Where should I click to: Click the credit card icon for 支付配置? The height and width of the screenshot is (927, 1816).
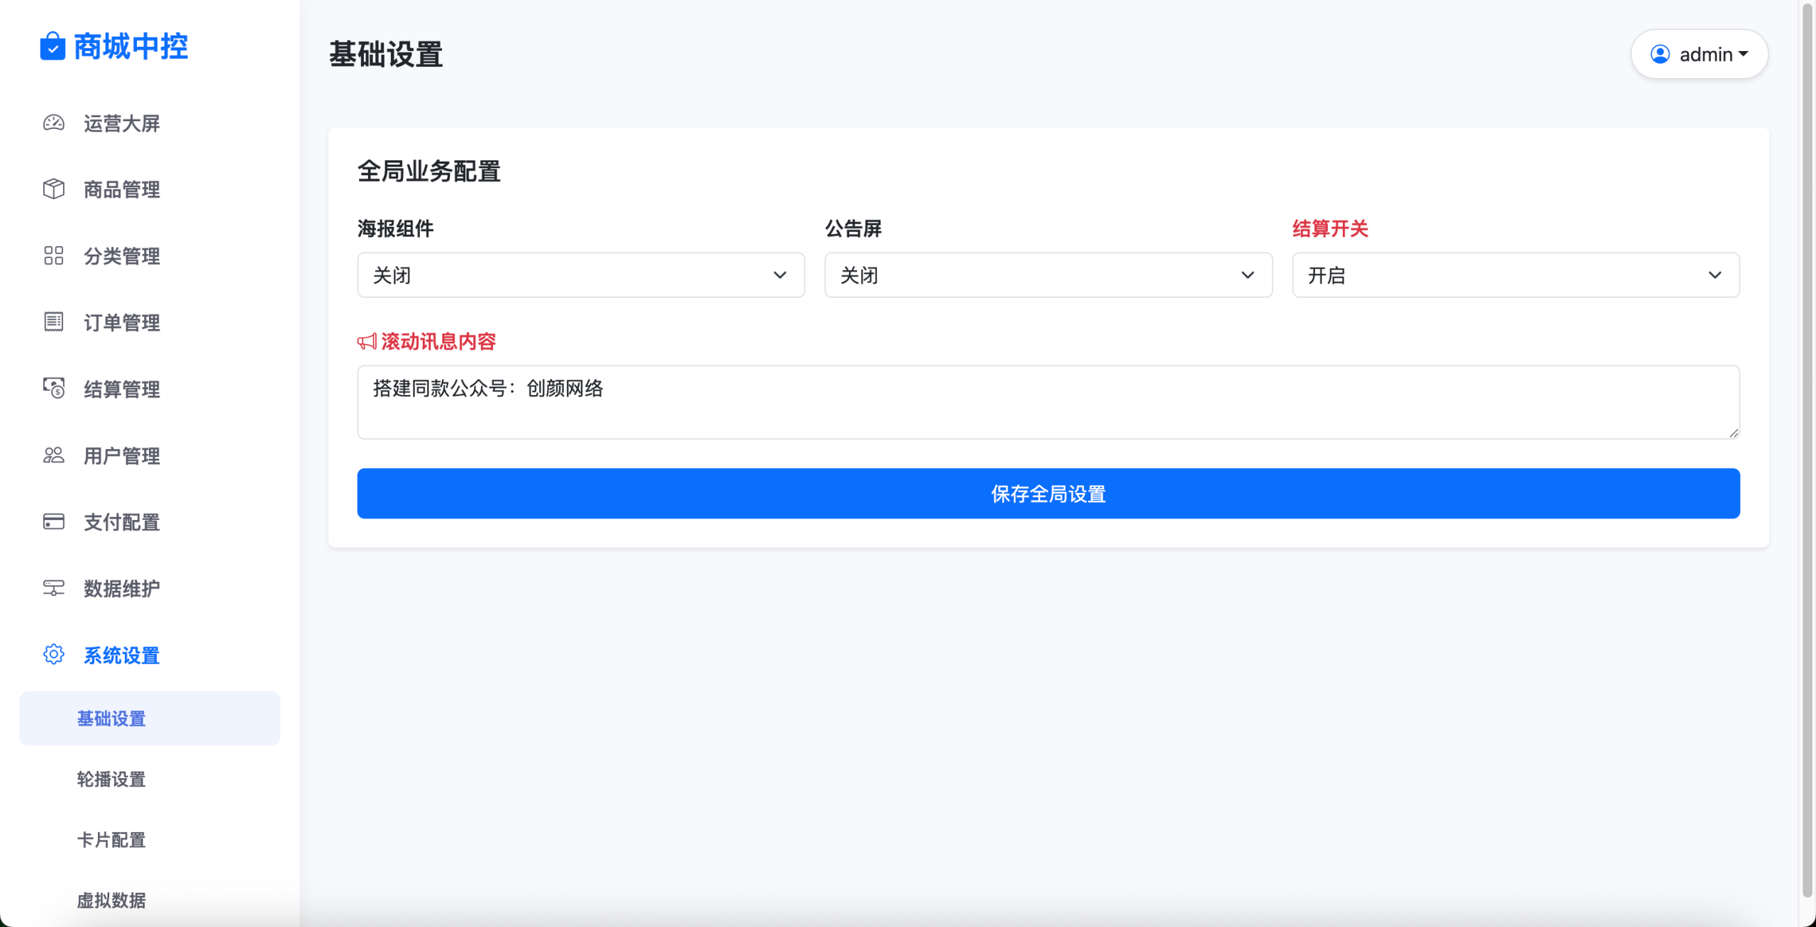54,522
